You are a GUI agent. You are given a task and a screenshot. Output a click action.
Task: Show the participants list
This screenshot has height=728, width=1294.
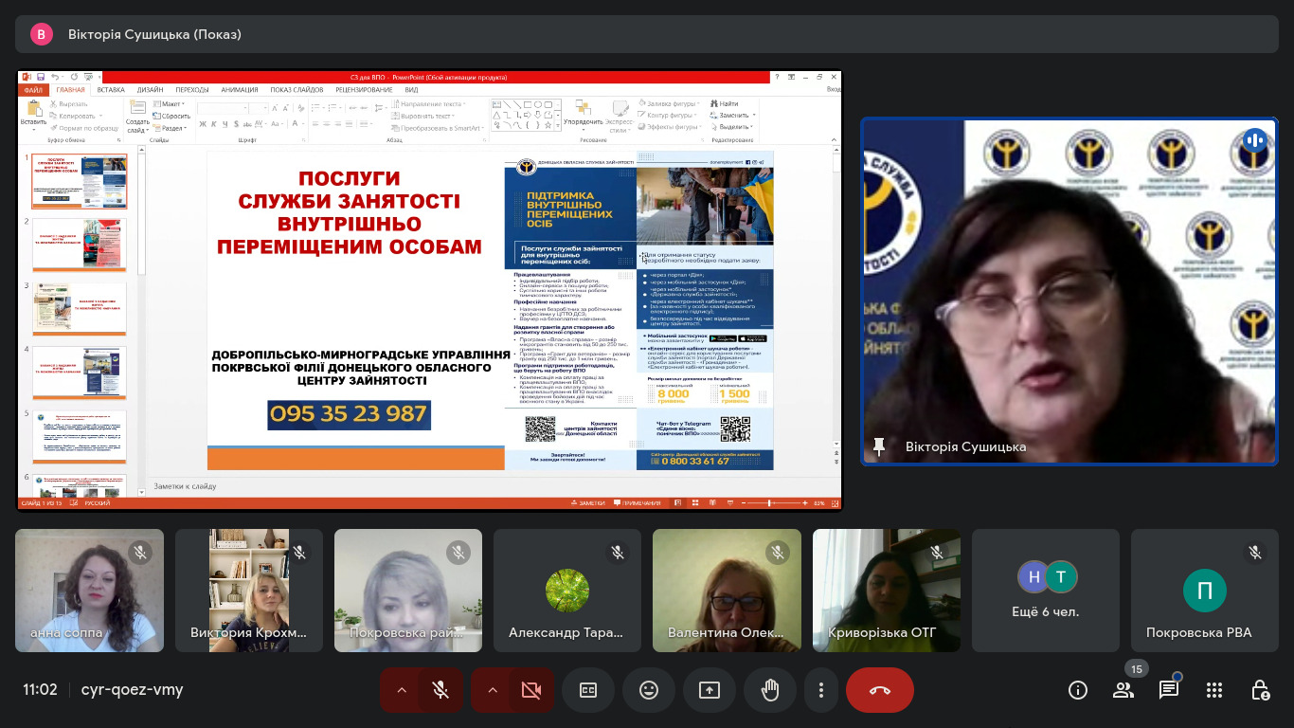tap(1123, 690)
